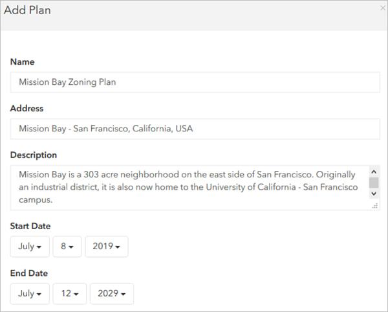Click the Description box resize handle
388x312 pixels.
tap(375, 205)
